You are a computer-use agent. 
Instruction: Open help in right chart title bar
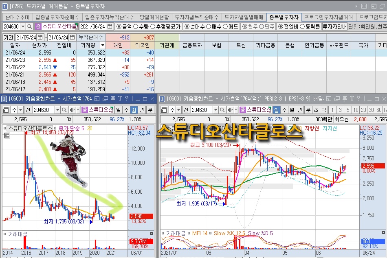click(x=358, y=98)
